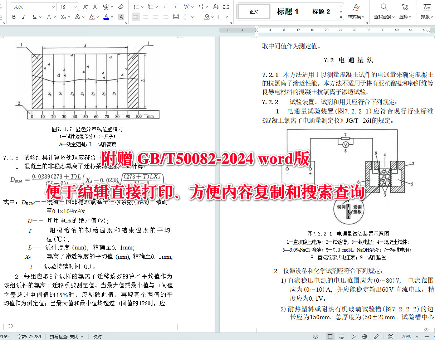The height and width of the screenshot is (340, 435).
Task: Apply blue font color
Action: (x=106, y=17)
